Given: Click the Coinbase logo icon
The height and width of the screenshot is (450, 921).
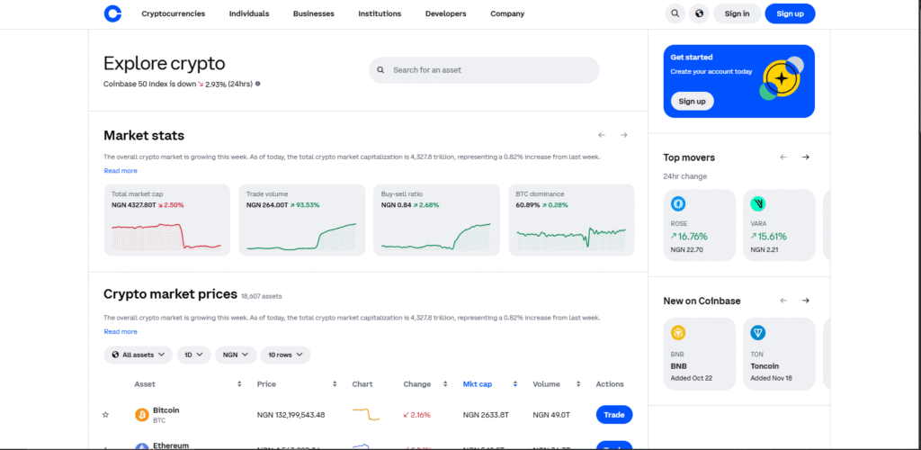Looking at the screenshot, I should 112,13.
